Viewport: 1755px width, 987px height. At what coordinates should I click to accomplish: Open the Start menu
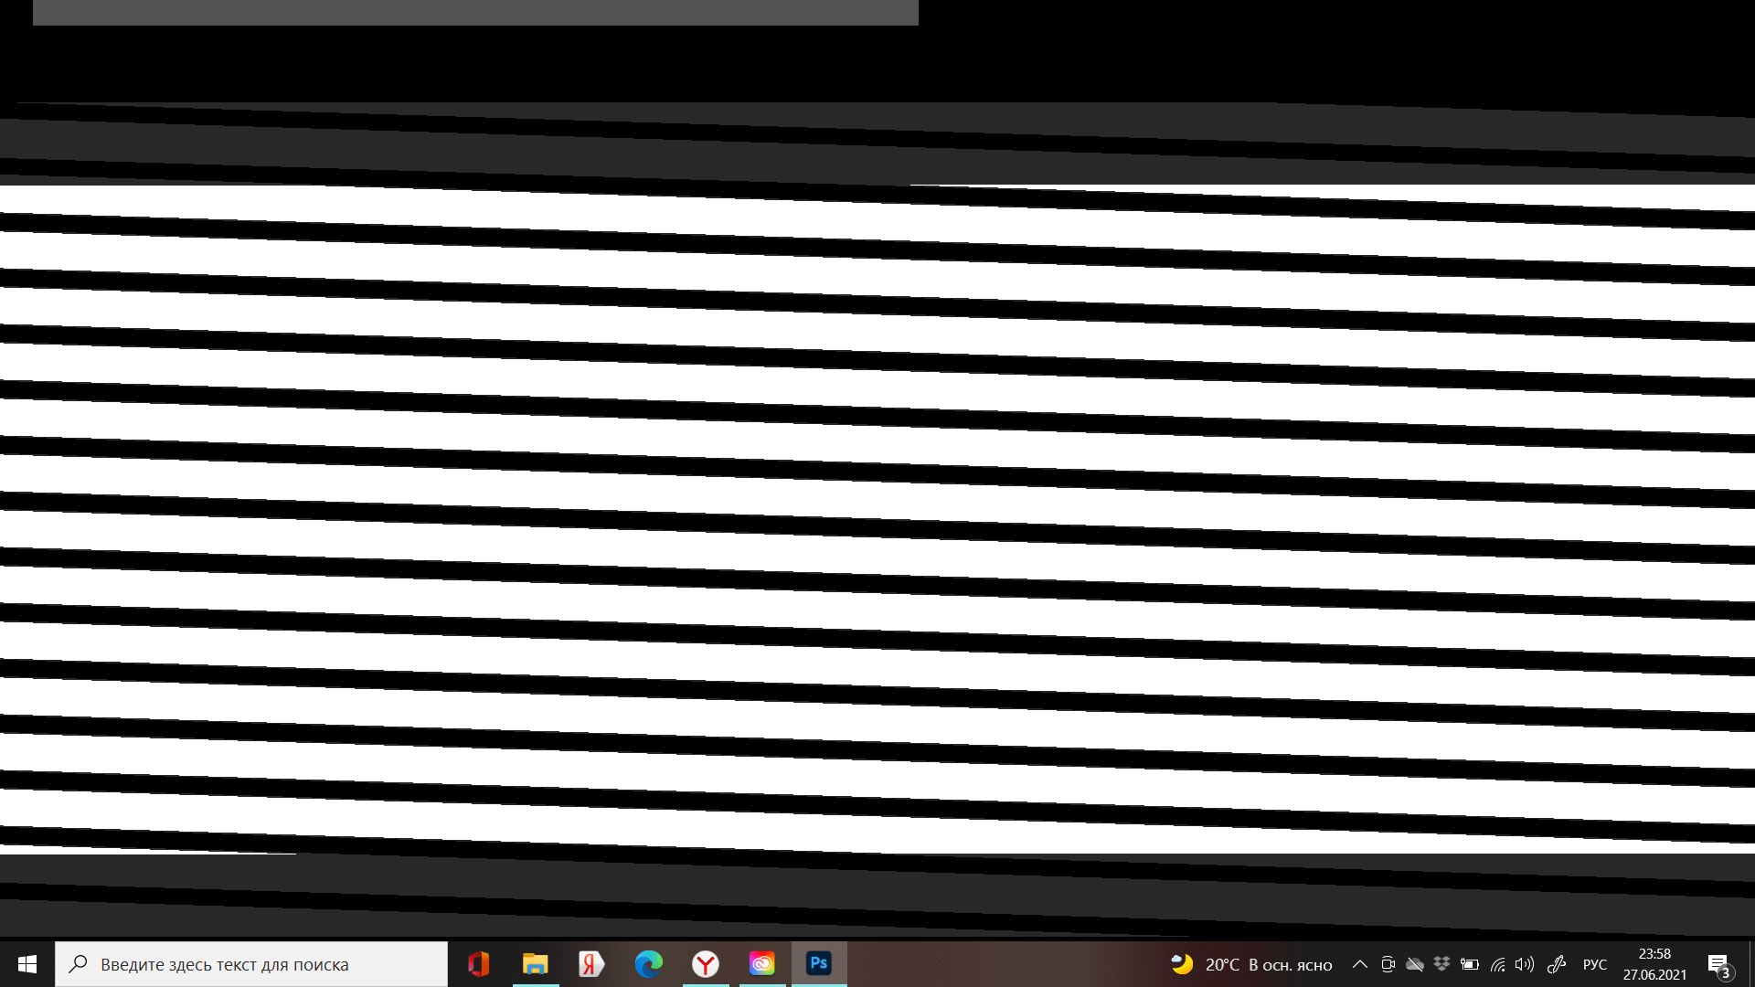point(27,964)
